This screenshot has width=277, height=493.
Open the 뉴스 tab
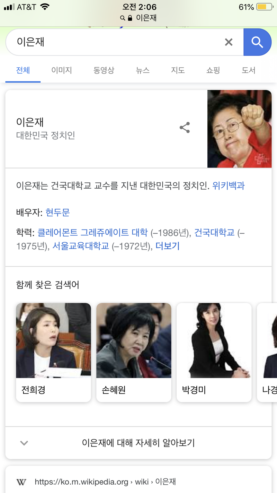point(143,70)
